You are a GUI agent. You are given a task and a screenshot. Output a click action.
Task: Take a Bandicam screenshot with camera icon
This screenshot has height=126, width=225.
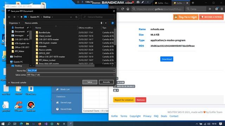click(138, 2)
